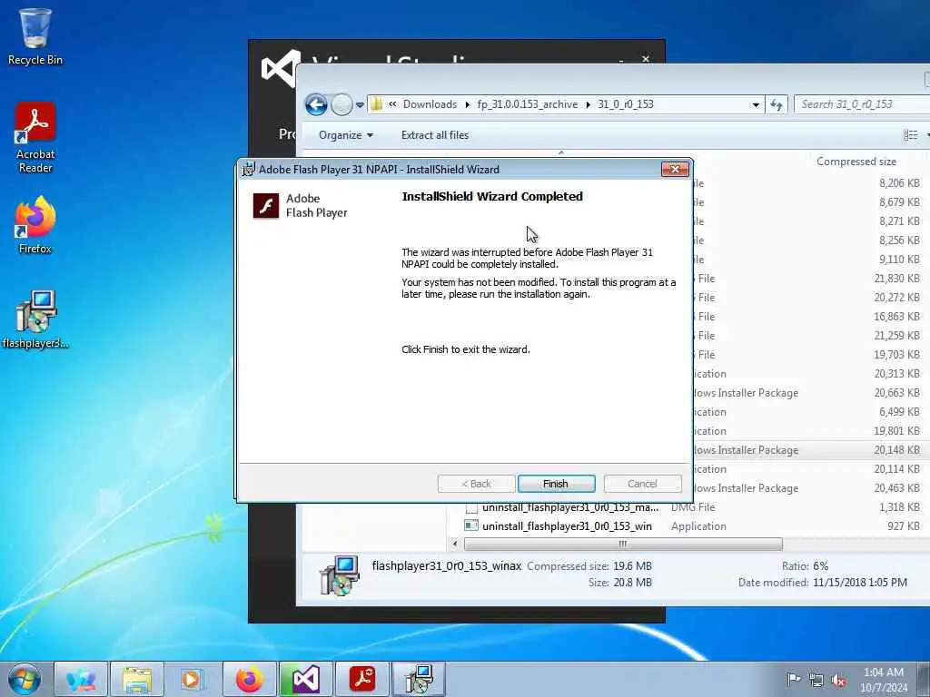Click the Adobe Flash Player logo in wizard

(x=266, y=206)
